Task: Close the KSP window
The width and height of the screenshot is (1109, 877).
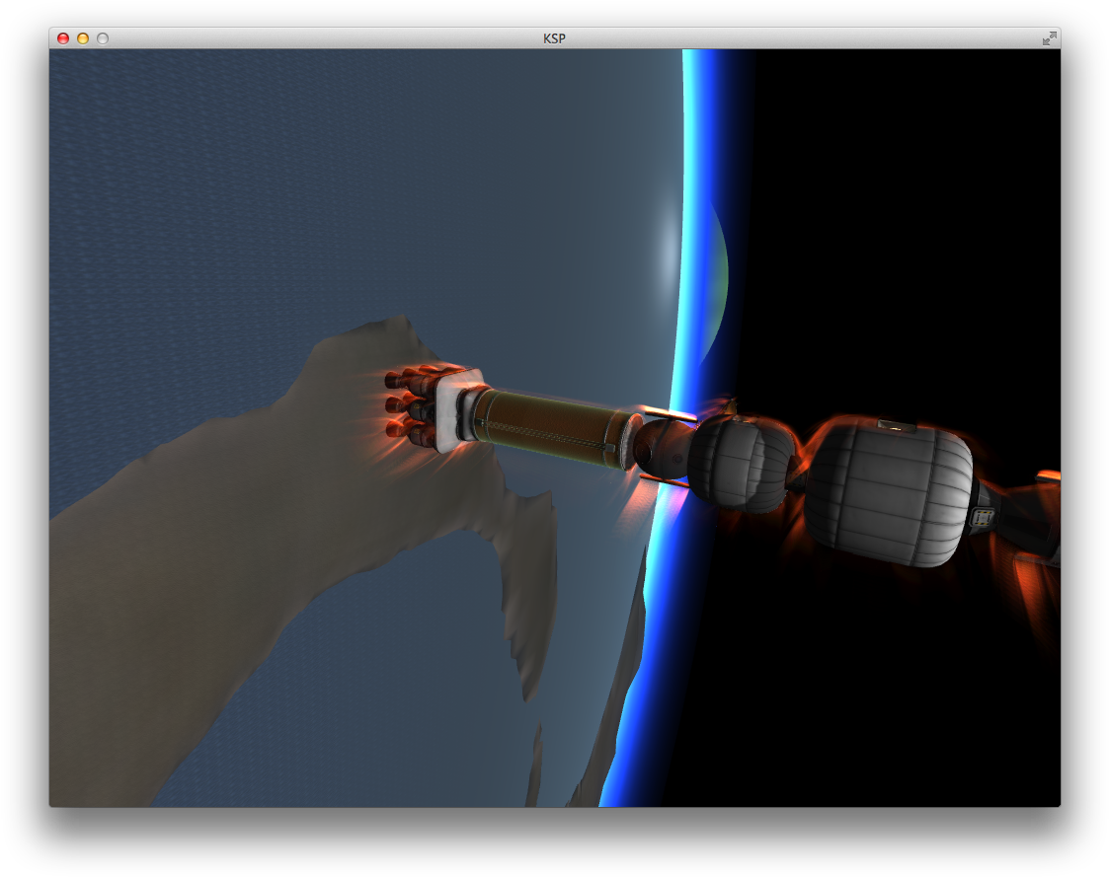Action: (x=63, y=38)
